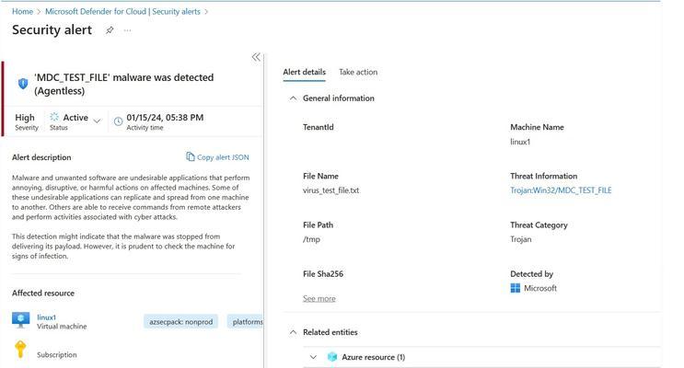Screen dimensions: 684x368
Task: Collapse the left alert panel
Action: [256, 57]
